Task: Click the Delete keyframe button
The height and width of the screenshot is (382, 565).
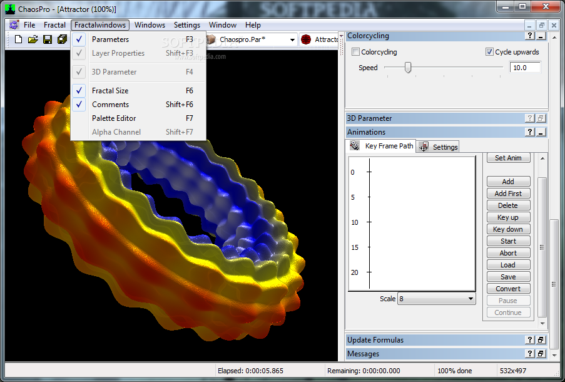Action: pyautogui.click(x=508, y=205)
